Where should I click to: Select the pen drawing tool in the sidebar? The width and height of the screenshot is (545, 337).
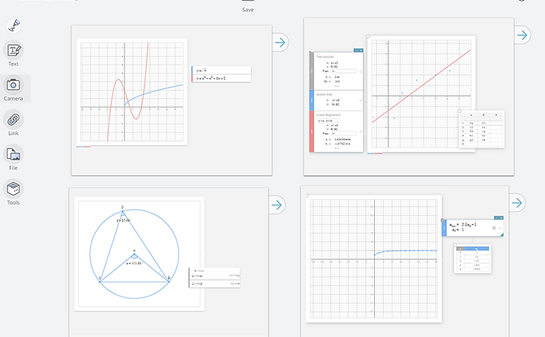(13, 25)
